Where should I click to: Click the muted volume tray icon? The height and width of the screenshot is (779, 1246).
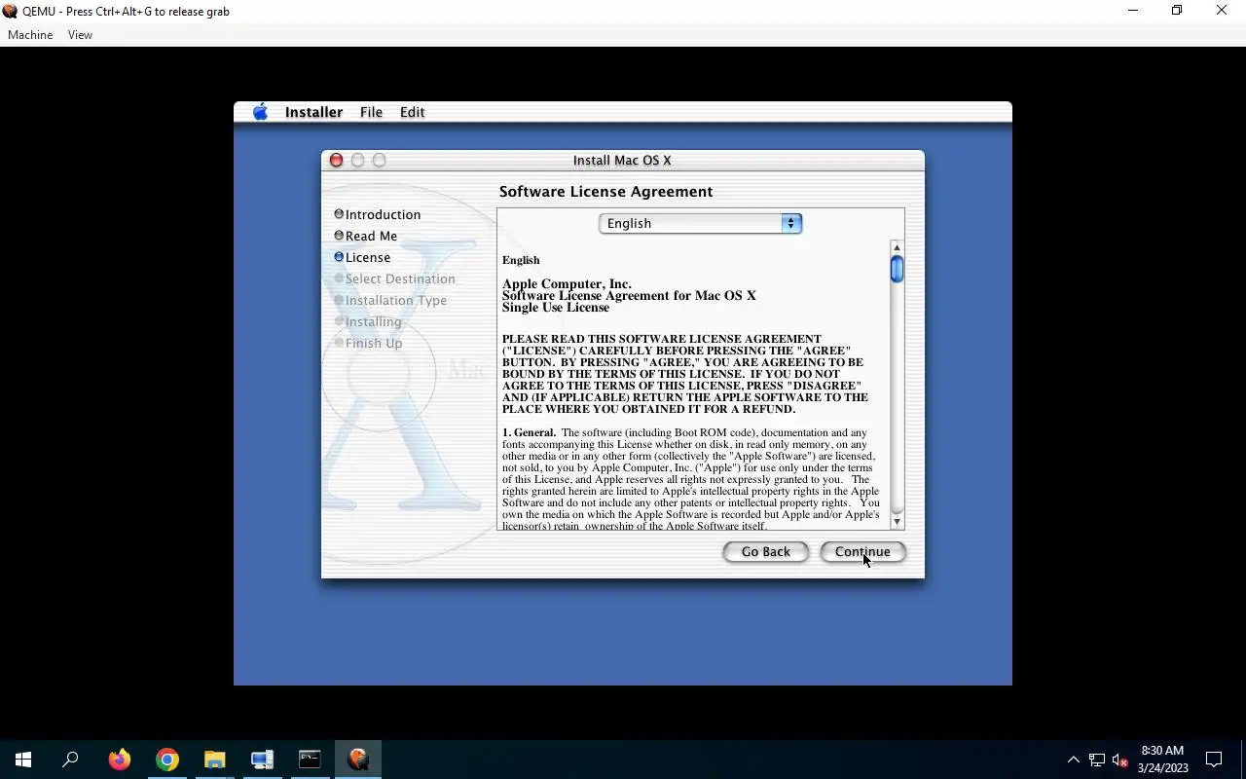[x=1119, y=760]
